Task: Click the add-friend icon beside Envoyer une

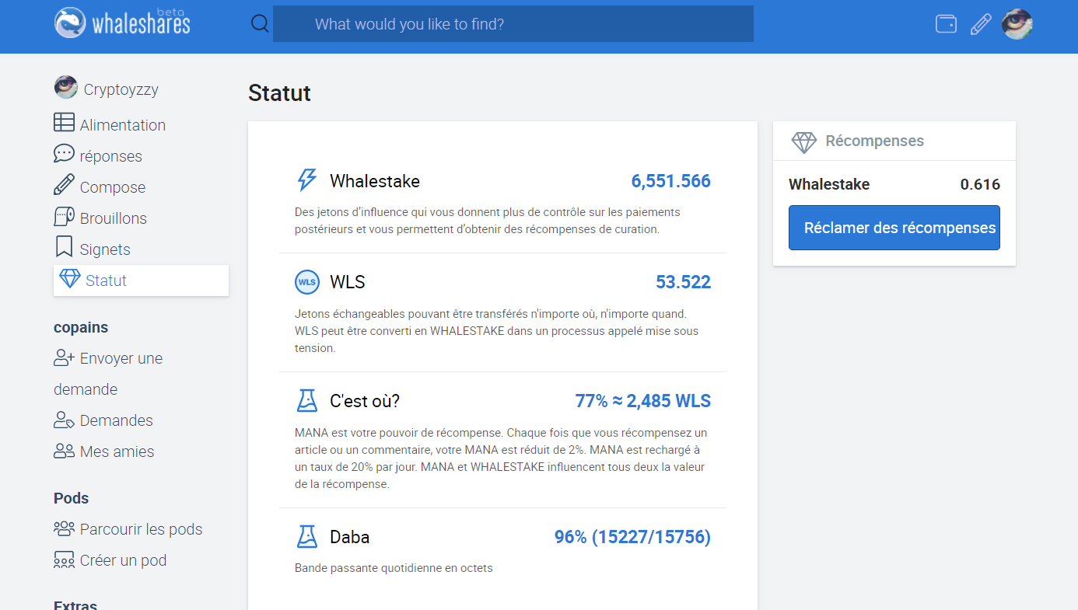Action: click(x=64, y=357)
